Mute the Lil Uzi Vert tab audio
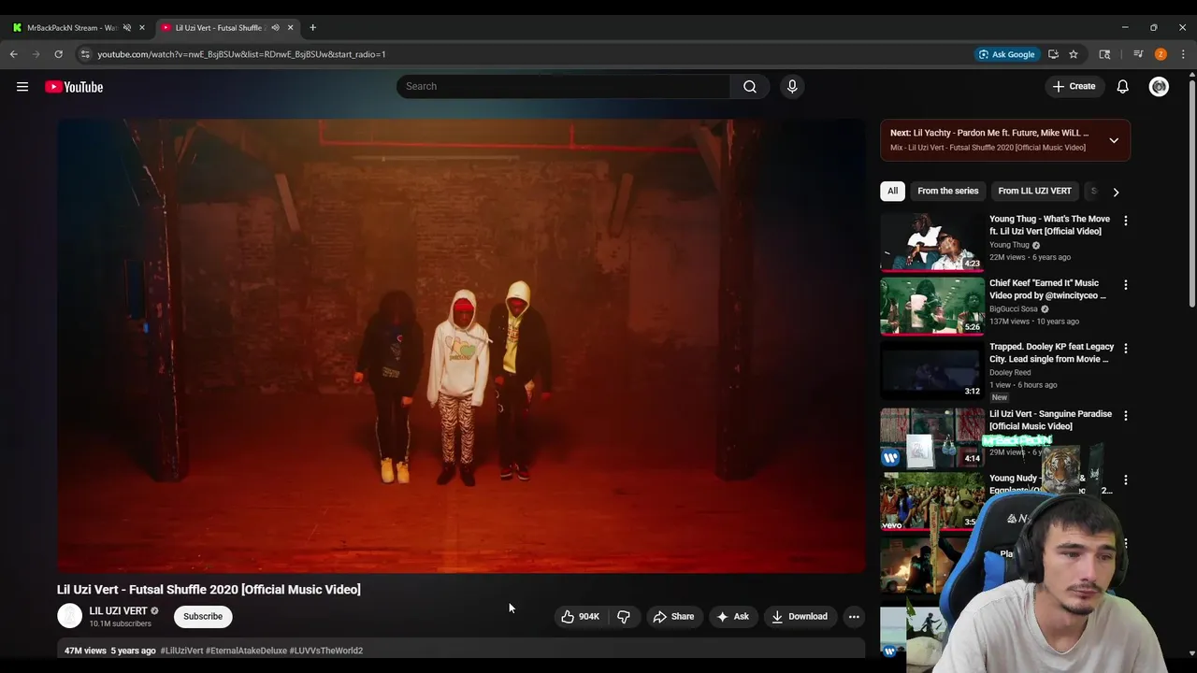The image size is (1197, 673). coord(275,27)
